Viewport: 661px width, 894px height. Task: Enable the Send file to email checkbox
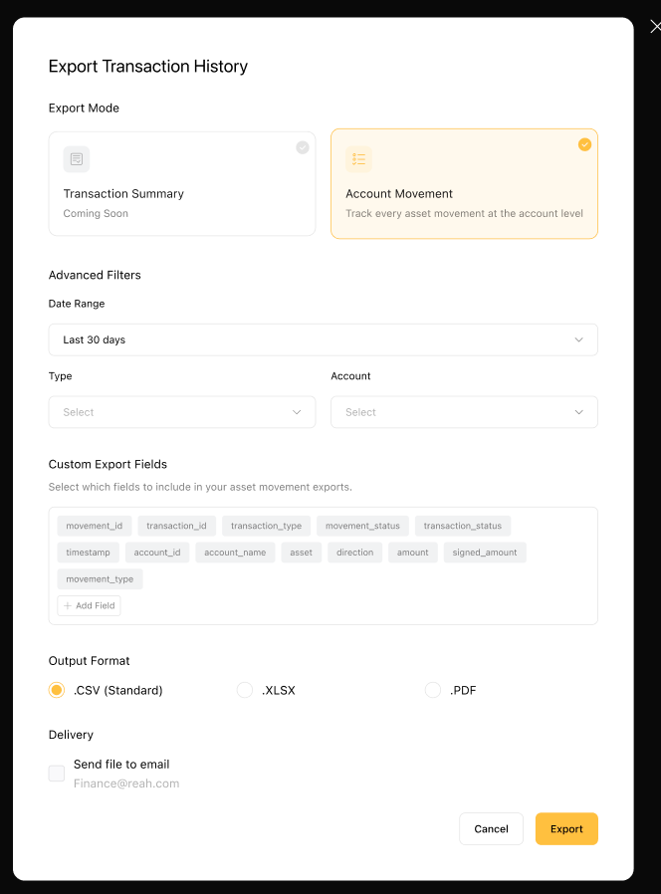click(x=57, y=774)
